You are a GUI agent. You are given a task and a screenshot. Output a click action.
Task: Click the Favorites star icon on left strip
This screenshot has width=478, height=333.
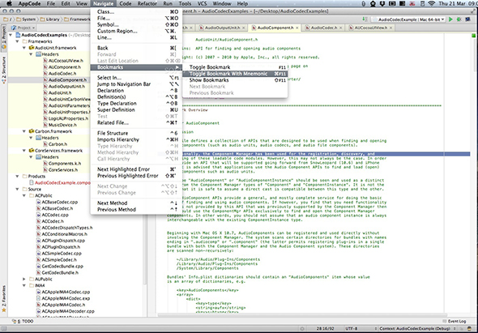tap(4, 310)
